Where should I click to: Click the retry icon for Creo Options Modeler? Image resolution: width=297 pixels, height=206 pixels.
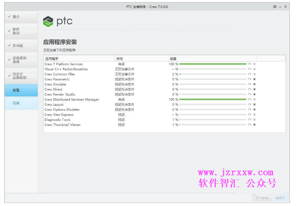pyautogui.click(x=250, y=110)
